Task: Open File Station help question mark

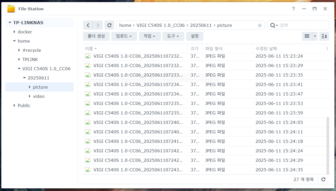Action: tap(294, 9)
